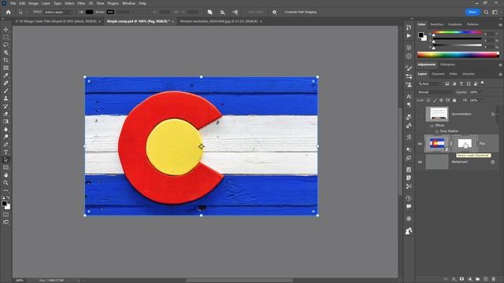Image resolution: width=504 pixels, height=283 pixels.
Task: Open the File menu
Action: coord(13,3)
